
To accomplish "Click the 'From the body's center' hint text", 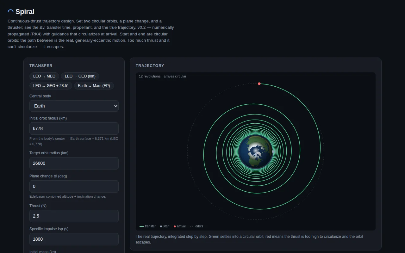I will point(74,141).
